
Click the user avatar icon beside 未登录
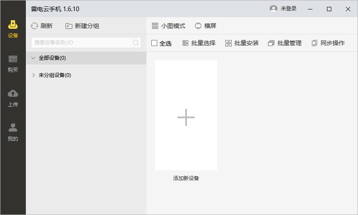(274, 9)
